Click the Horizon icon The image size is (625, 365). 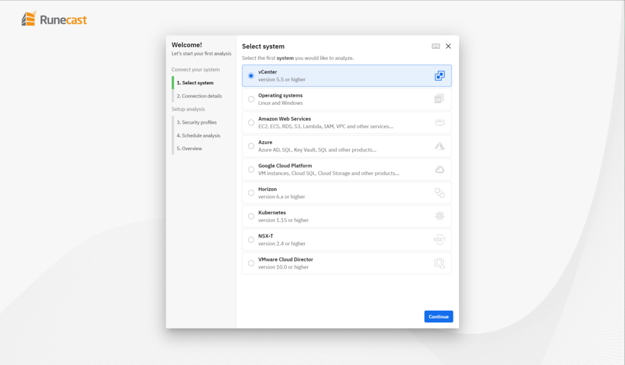click(x=439, y=193)
